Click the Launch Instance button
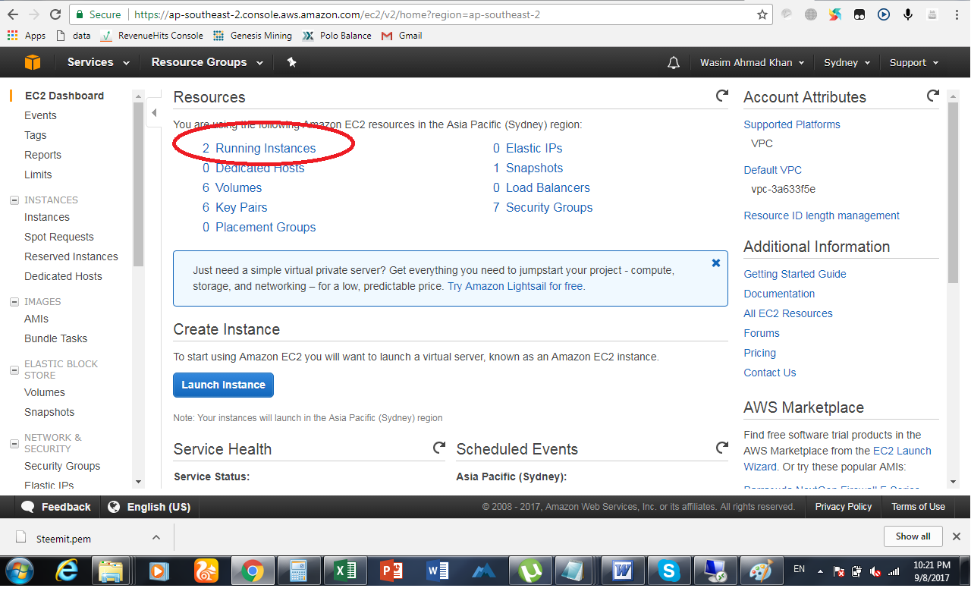The height and width of the screenshot is (607, 971). pyautogui.click(x=223, y=385)
